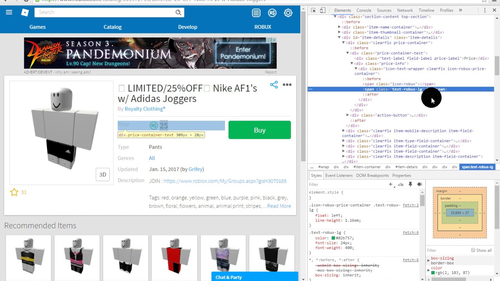Toggle the .cls class editor
This screenshot has height=281, width=500.
click(x=400, y=184)
